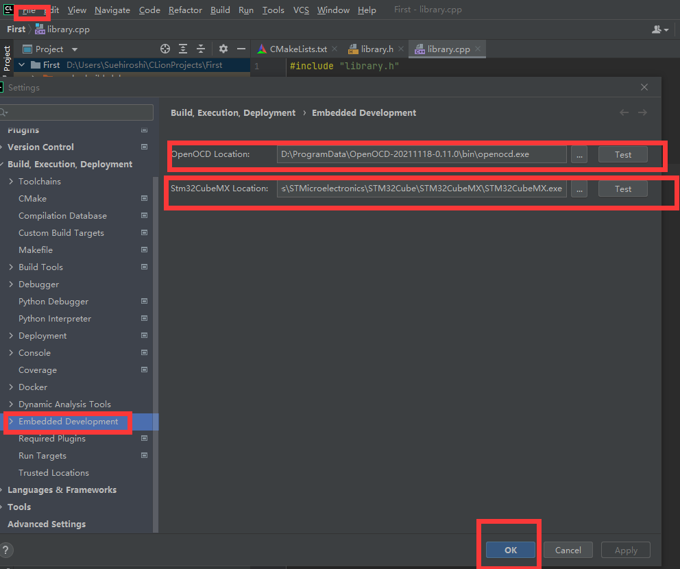Open the Window menu
This screenshot has width=680, height=569.
pyautogui.click(x=333, y=10)
